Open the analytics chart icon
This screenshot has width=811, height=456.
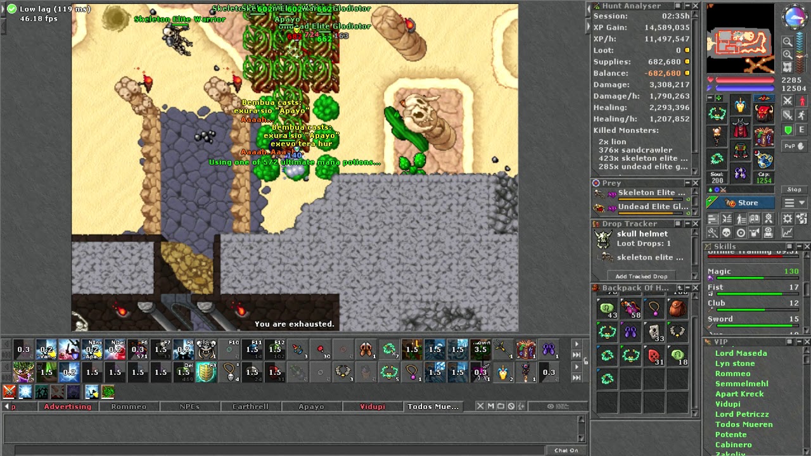click(x=788, y=231)
